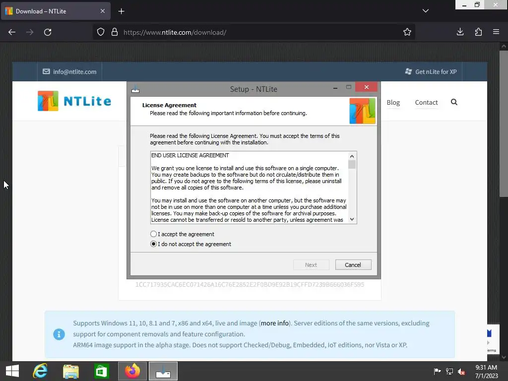Click the page scroll down arrow
This screenshot has width=508, height=381.
coord(504,357)
